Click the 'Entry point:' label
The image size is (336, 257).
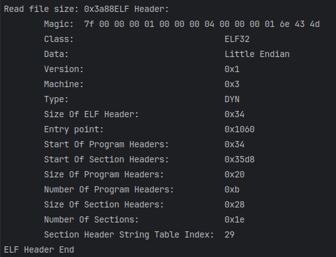click(x=74, y=130)
